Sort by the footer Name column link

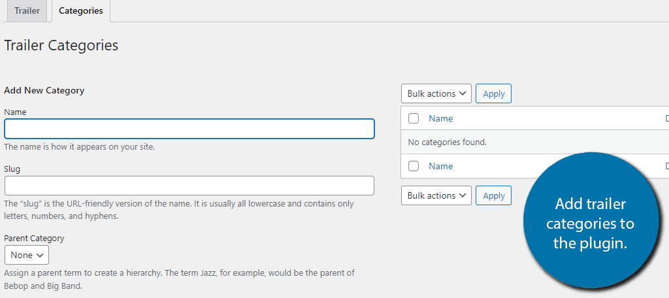[x=441, y=166]
